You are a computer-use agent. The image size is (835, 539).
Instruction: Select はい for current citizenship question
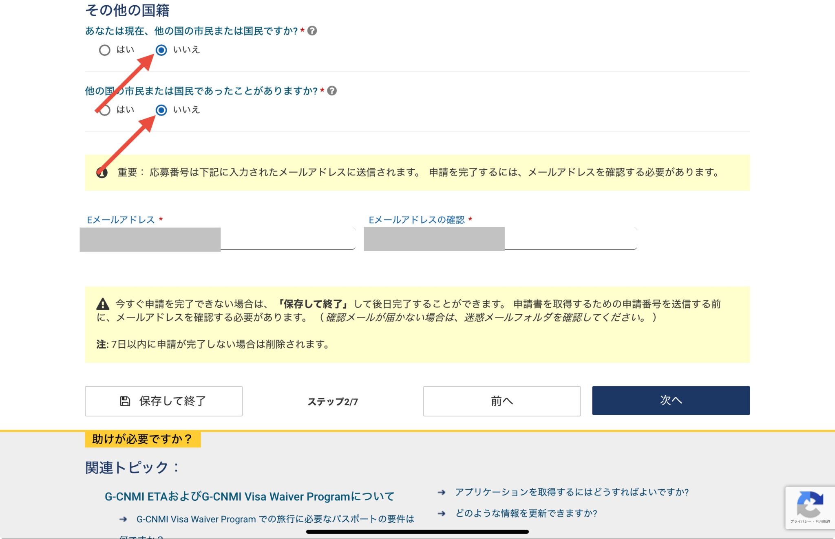pos(105,50)
